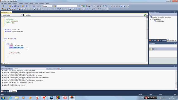Click the Clear All icon in Output
Image resolution: width=178 pixels, height=100 pixels.
(x=58, y=69)
